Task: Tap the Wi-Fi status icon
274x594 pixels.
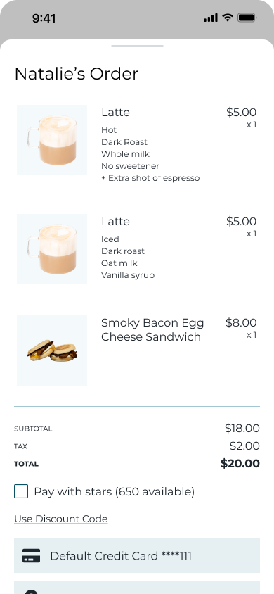Action: point(227,18)
